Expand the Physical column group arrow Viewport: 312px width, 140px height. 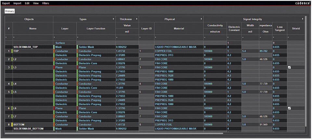[x=201, y=19]
